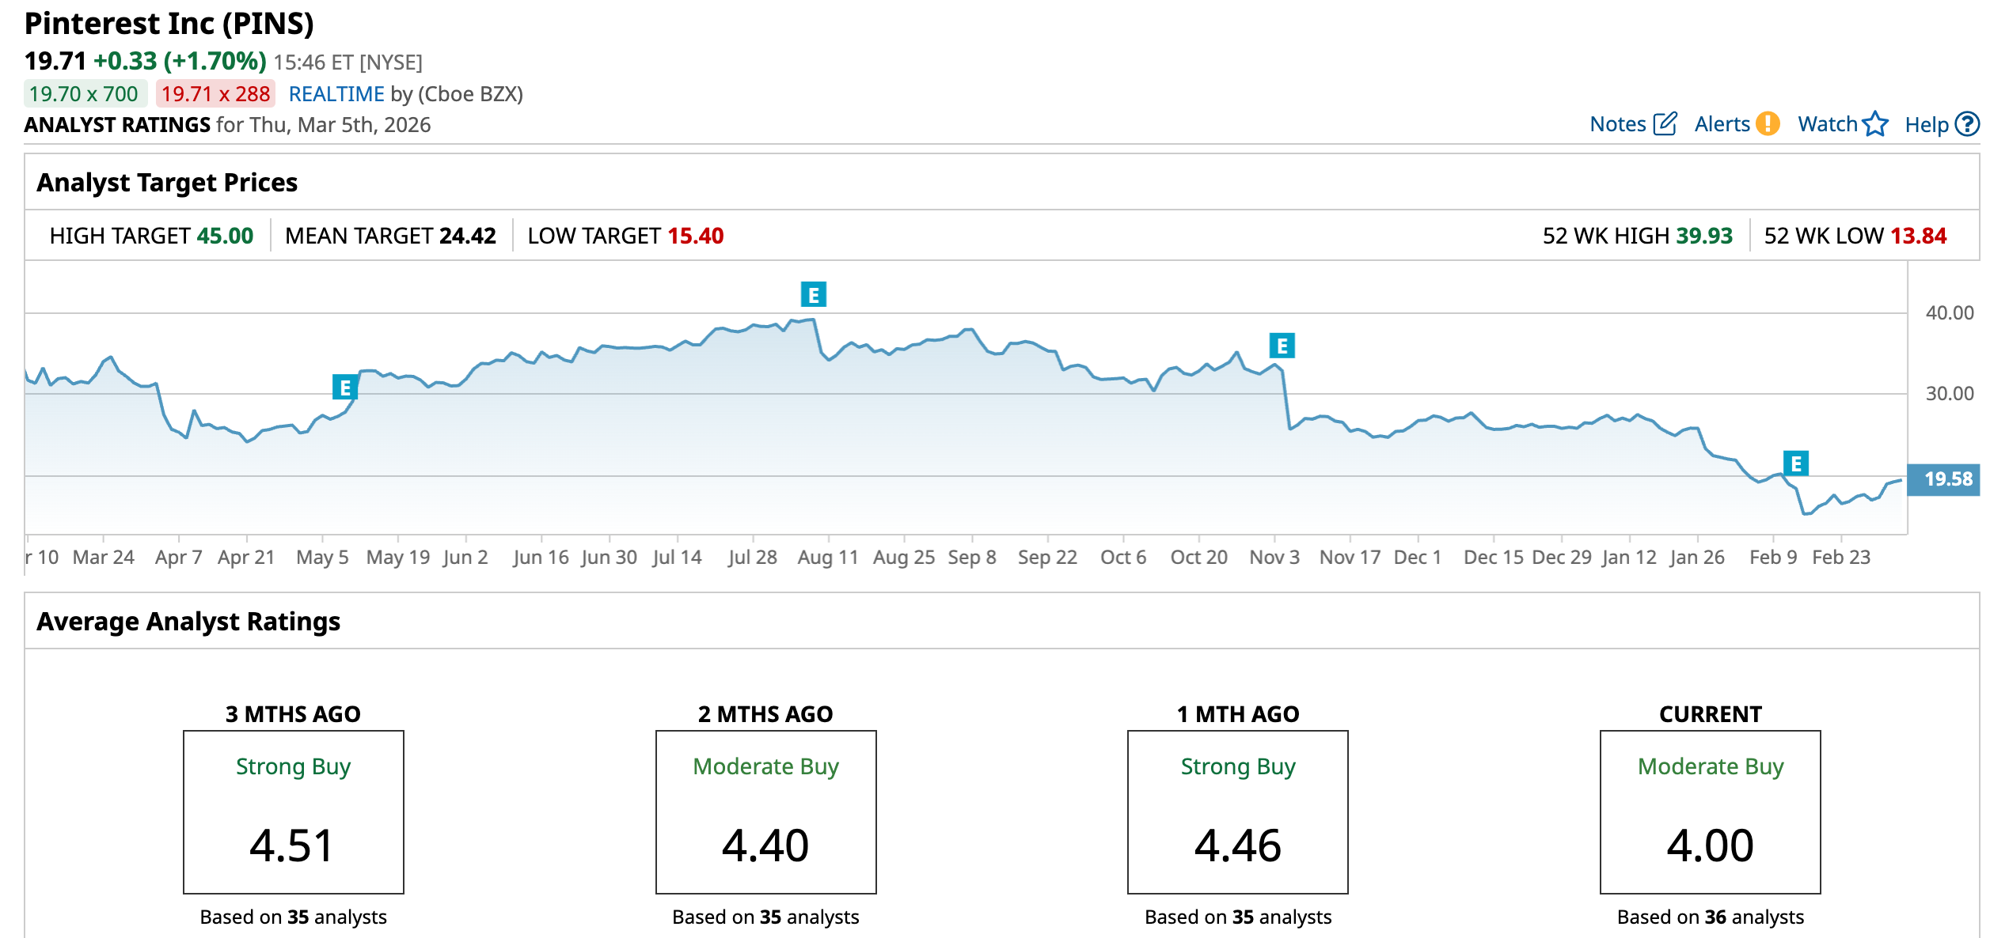Open the Notes pencil icon

click(x=1665, y=124)
